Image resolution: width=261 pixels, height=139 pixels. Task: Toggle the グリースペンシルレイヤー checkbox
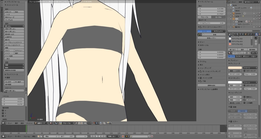pyautogui.click(x=201, y=27)
